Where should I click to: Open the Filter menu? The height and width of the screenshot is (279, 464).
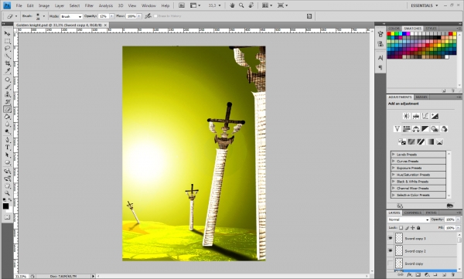[89, 5]
